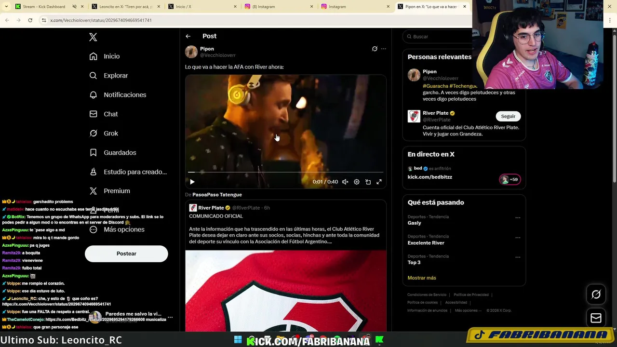
Task: Go back with the Post arrow
Action: pyautogui.click(x=188, y=36)
